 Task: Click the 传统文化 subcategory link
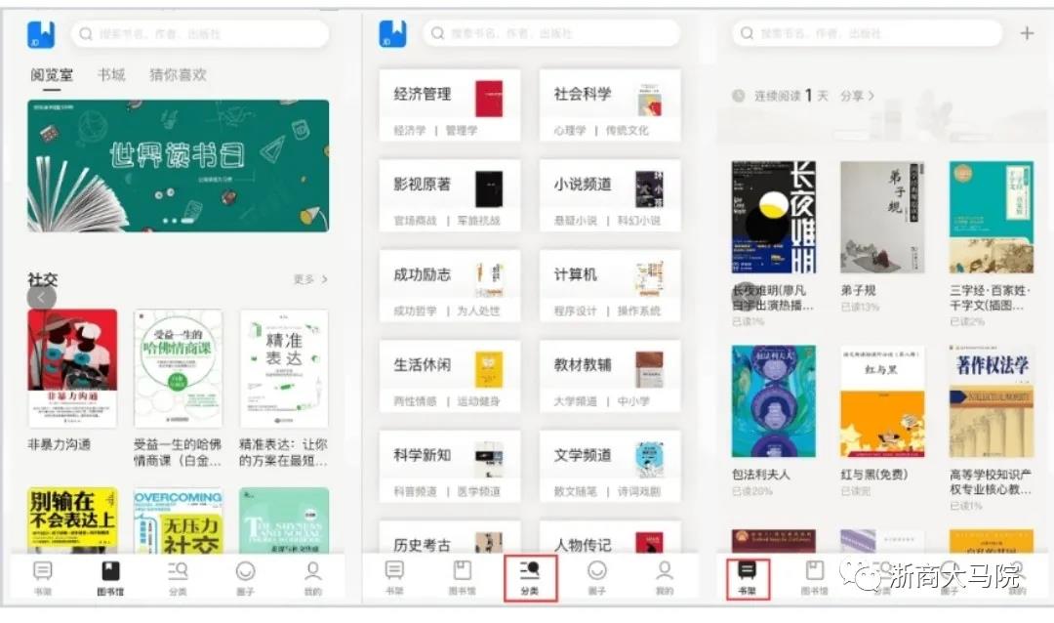[628, 130]
